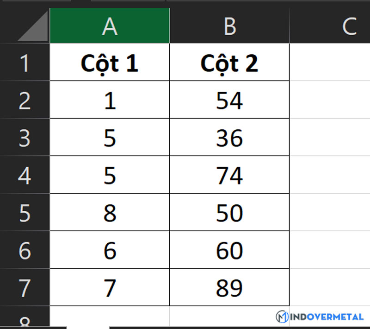370x329 pixels.
Task: Select row 7 header
Action: (x=25, y=288)
